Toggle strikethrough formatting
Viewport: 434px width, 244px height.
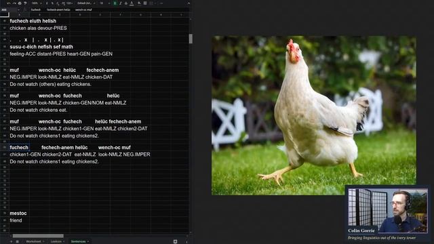click(x=126, y=3)
